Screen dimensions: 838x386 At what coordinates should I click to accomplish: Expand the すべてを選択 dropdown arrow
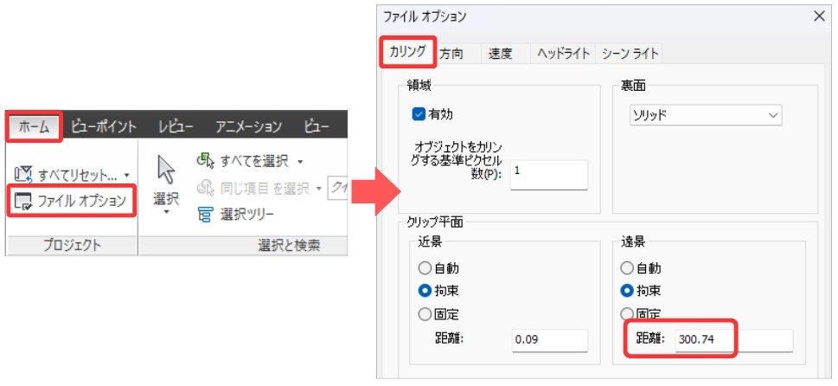(300, 161)
